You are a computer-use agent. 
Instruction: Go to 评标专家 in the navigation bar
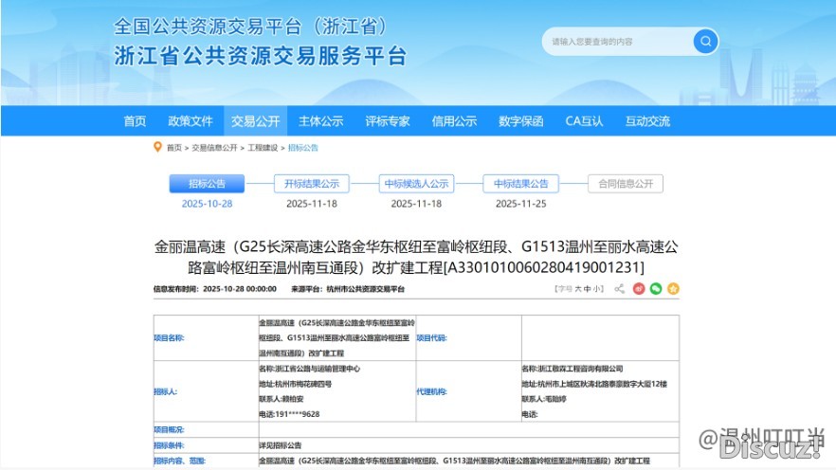(x=388, y=121)
